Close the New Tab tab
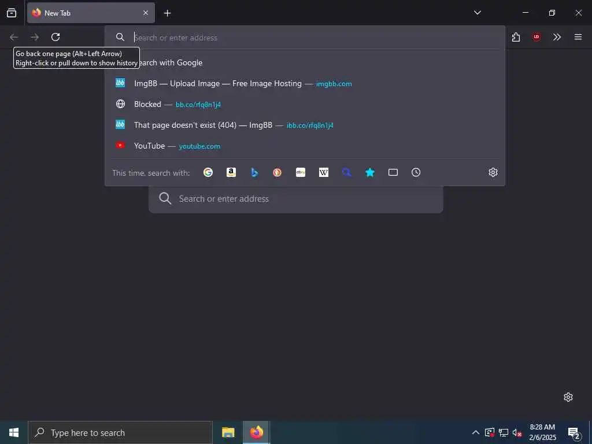592x444 pixels. tap(146, 13)
